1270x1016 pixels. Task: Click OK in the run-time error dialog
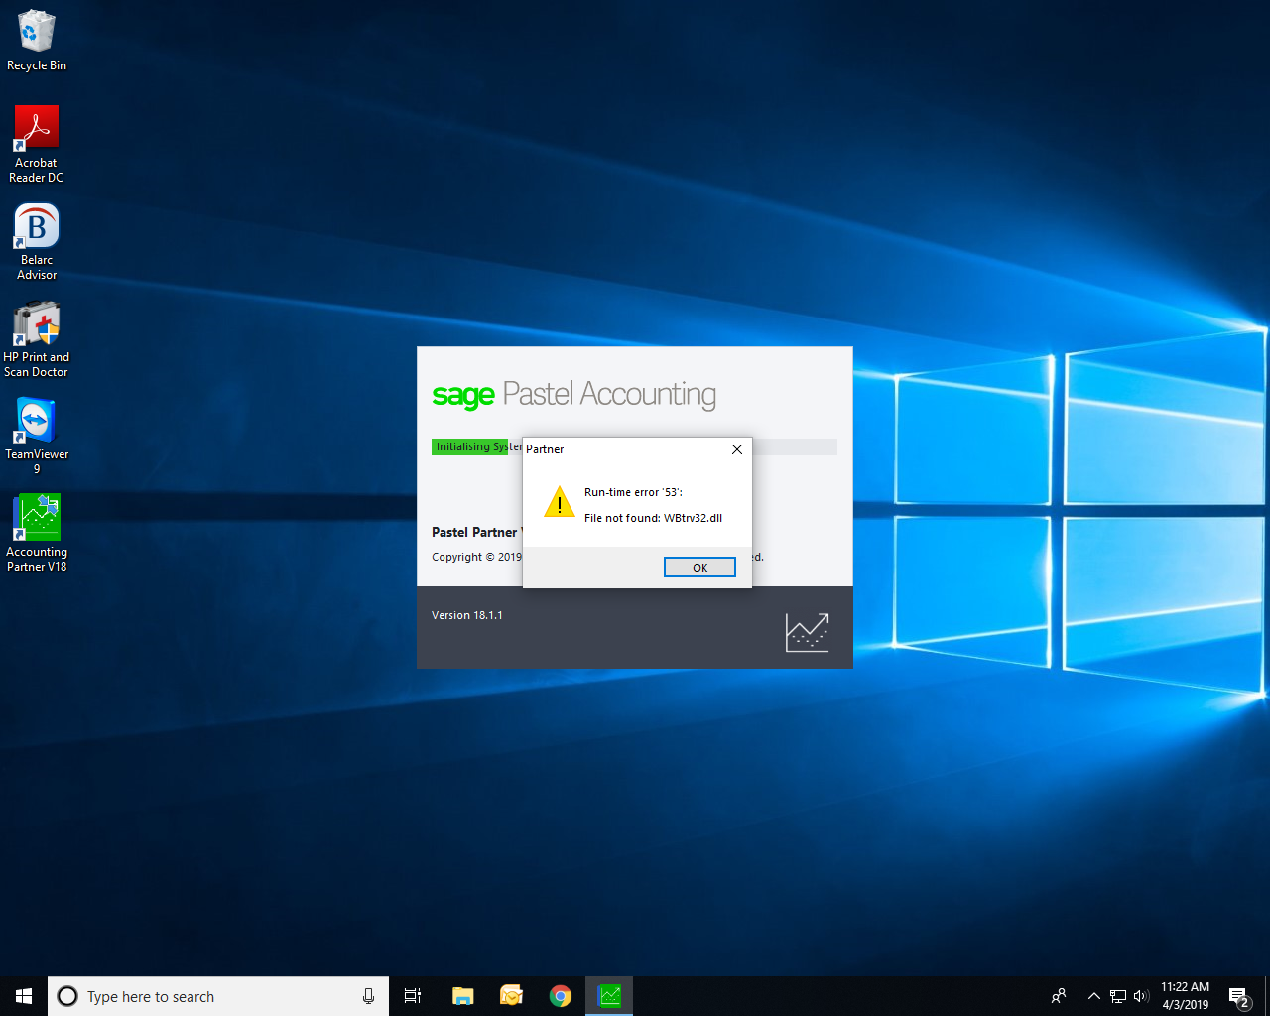(x=699, y=568)
